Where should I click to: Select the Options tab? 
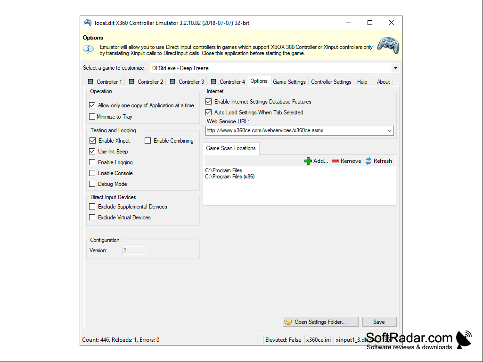[x=259, y=81]
